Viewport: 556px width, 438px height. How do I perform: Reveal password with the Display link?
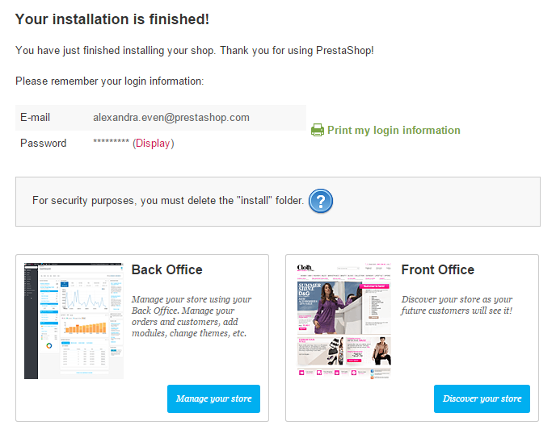point(153,144)
